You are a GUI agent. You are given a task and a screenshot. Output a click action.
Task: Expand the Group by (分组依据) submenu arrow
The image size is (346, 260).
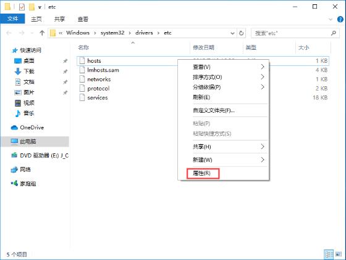(x=263, y=87)
